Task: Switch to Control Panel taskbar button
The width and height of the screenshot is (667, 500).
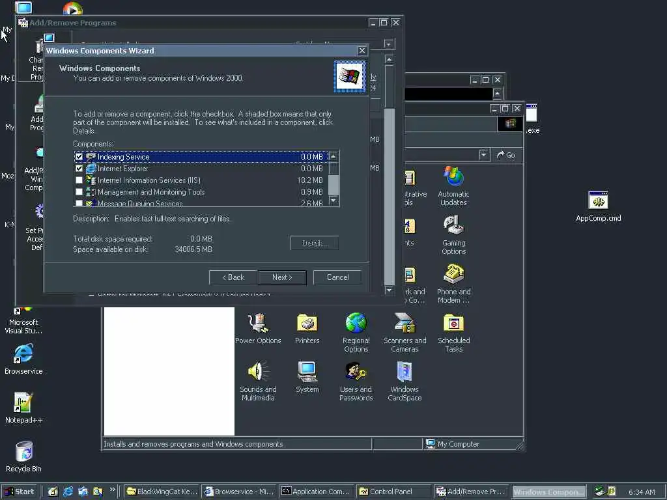Action: 394,492
